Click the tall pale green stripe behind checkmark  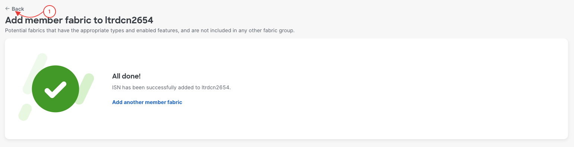tap(35, 74)
